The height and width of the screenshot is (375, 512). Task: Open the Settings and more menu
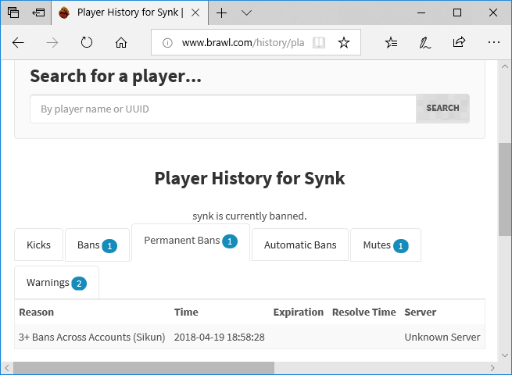(492, 43)
